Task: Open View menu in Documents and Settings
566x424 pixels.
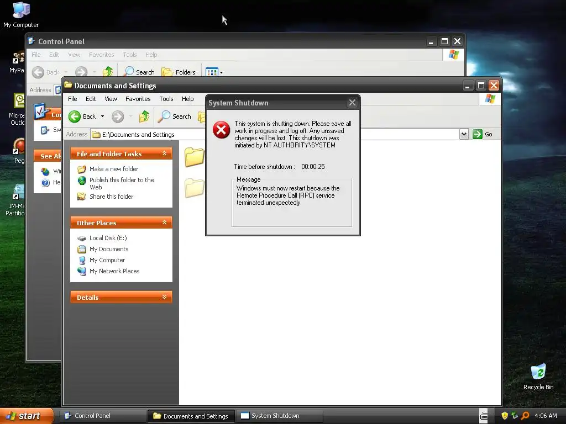Action: click(x=111, y=99)
